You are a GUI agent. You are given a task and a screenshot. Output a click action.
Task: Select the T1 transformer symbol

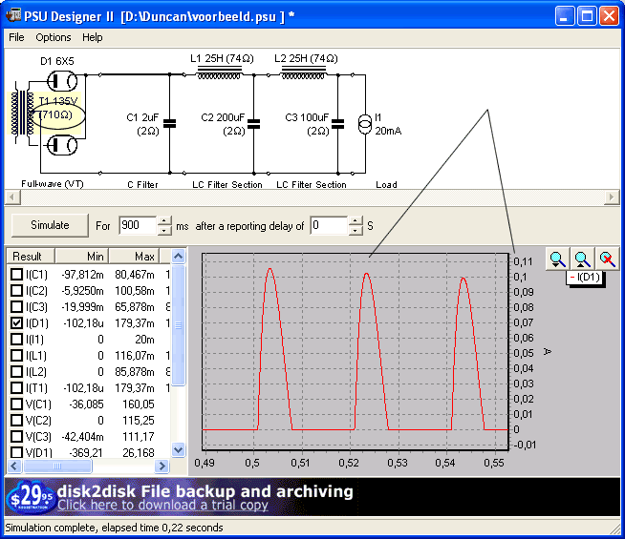[x=21, y=114]
